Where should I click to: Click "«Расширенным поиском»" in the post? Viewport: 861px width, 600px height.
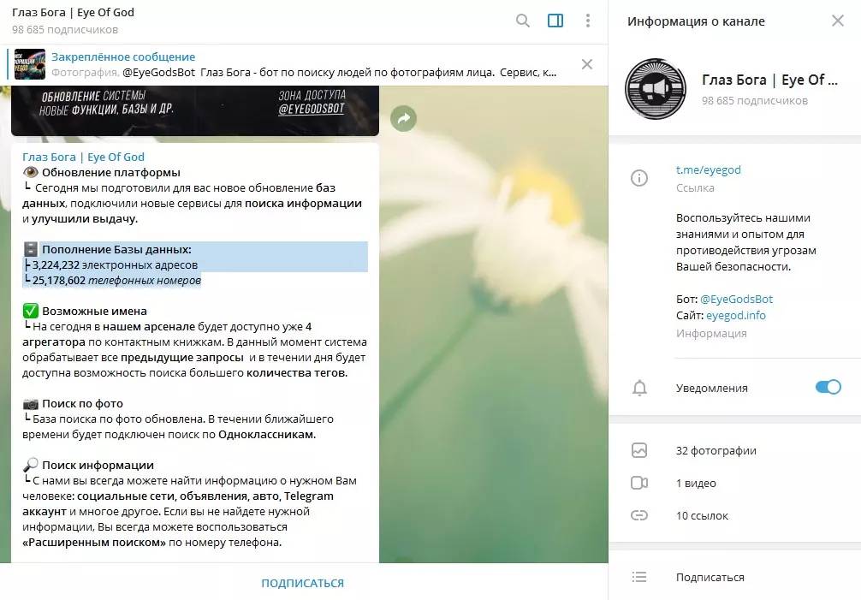(x=94, y=543)
